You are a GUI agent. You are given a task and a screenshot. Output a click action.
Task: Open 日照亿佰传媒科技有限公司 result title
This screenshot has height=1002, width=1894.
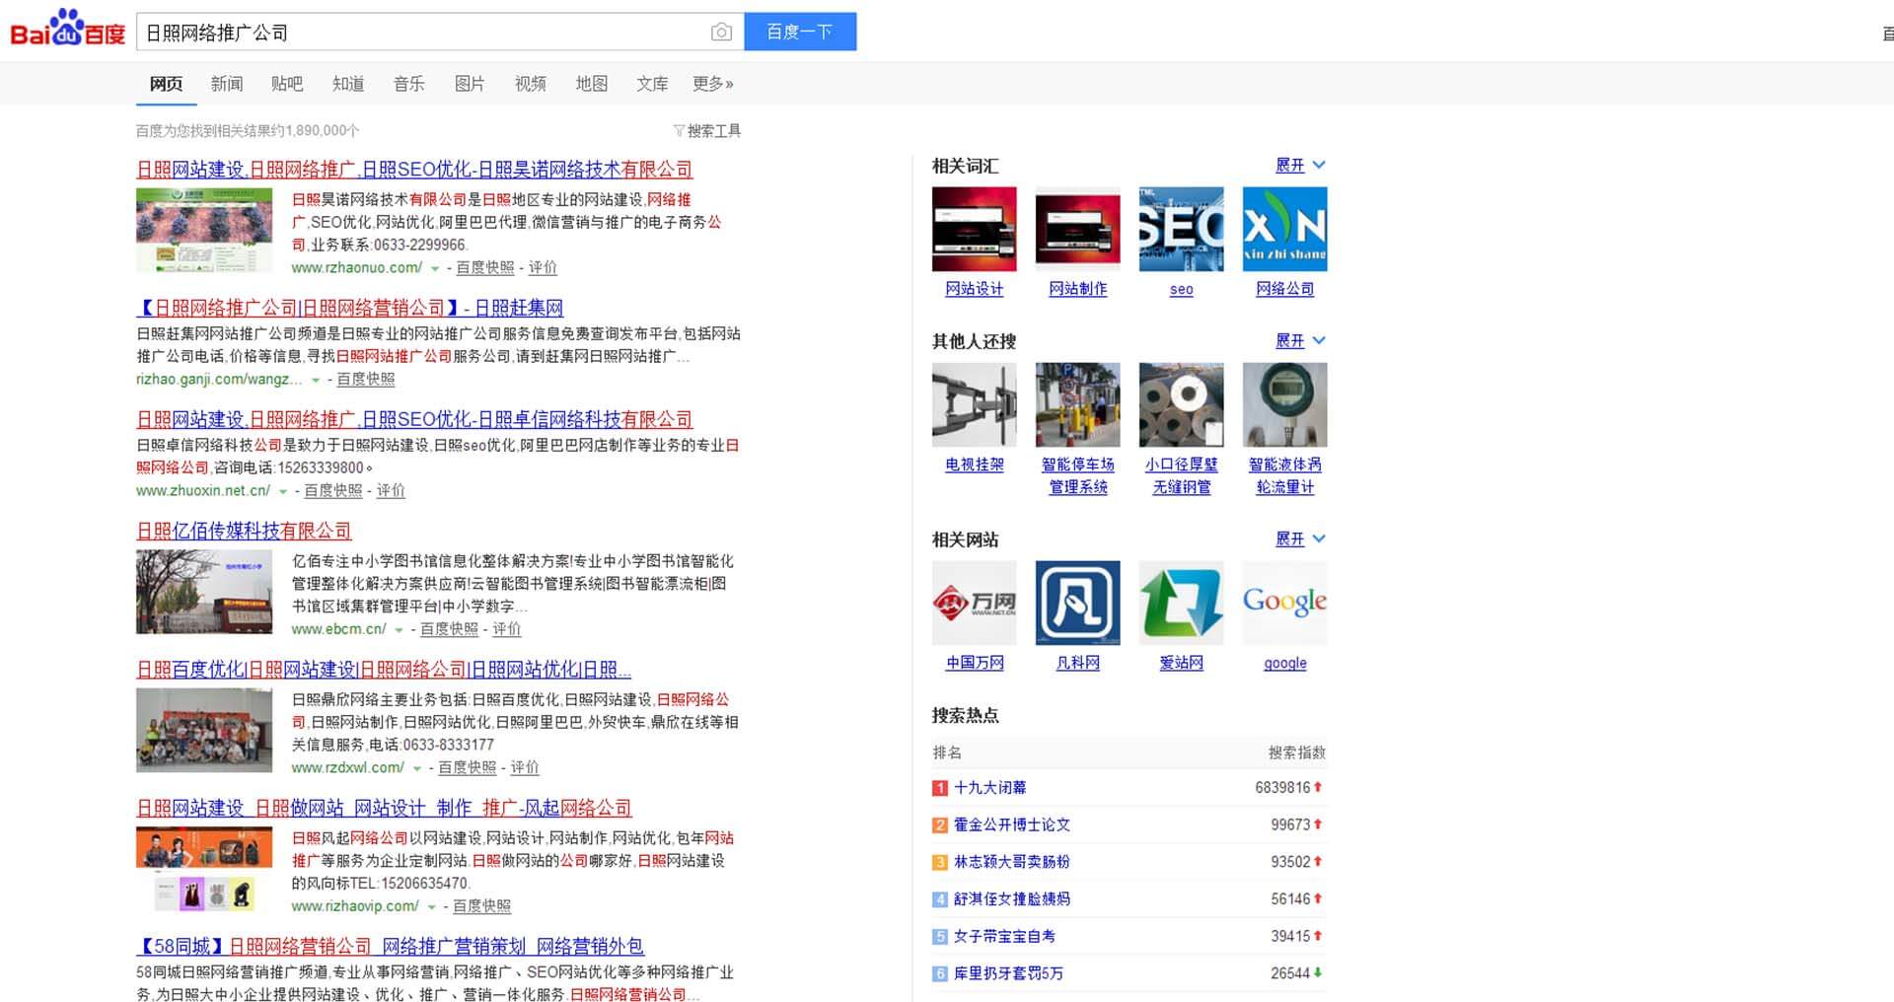pyautogui.click(x=244, y=531)
